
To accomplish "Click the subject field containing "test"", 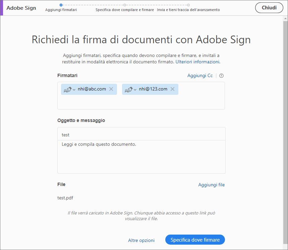I will [x=141, y=134].
